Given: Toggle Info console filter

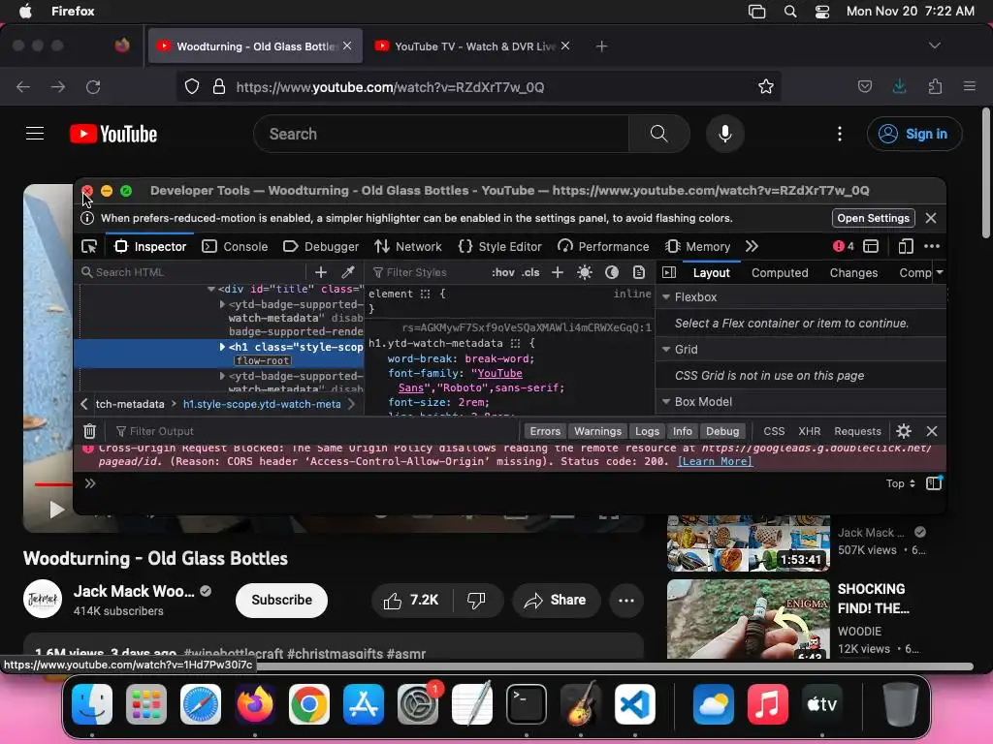Looking at the screenshot, I should tap(682, 431).
